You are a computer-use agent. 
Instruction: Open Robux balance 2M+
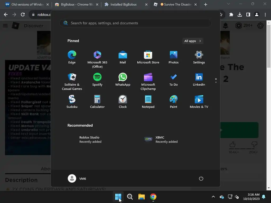pos(244,26)
